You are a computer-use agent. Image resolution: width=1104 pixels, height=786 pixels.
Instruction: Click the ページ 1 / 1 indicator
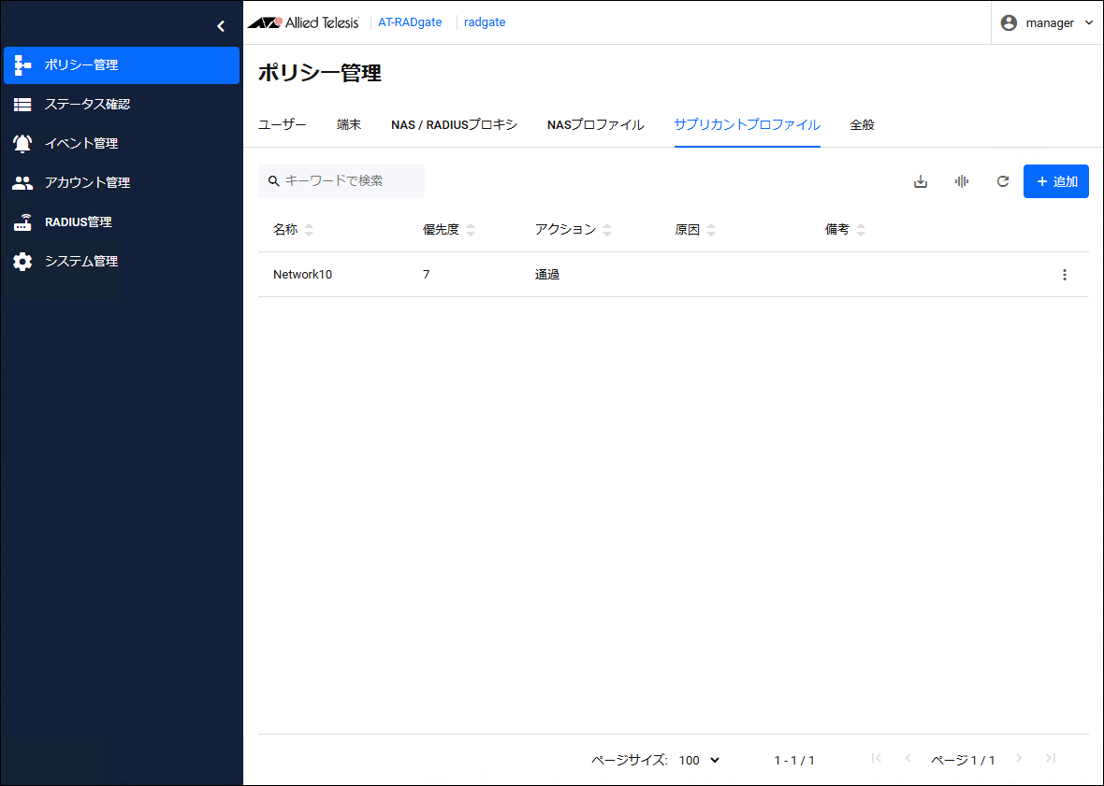click(963, 760)
